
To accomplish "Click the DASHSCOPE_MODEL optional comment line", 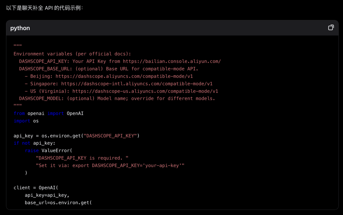I will (117, 98).
